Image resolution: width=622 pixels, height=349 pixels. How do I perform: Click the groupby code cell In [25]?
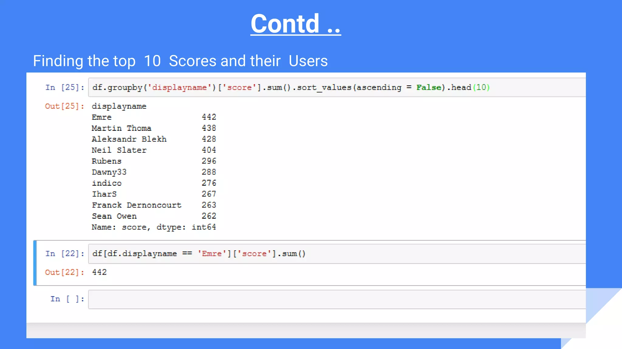pos(337,88)
